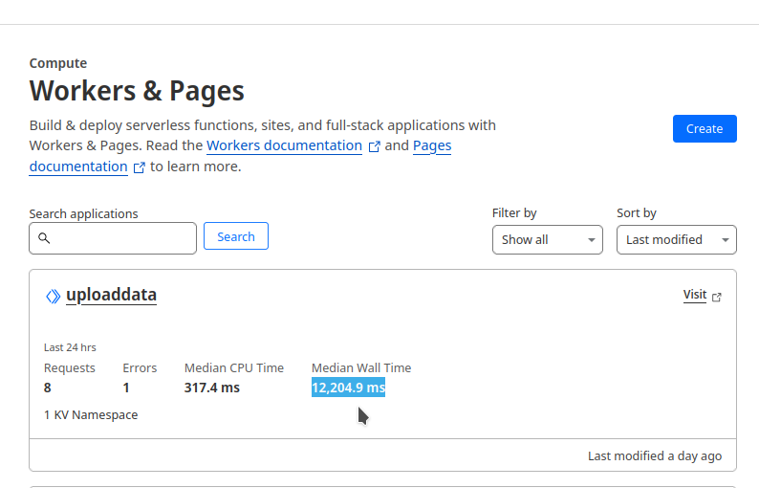Click the highlighted 12,204.9 ms wall time
The width and height of the screenshot is (759, 488).
[348, 388]
